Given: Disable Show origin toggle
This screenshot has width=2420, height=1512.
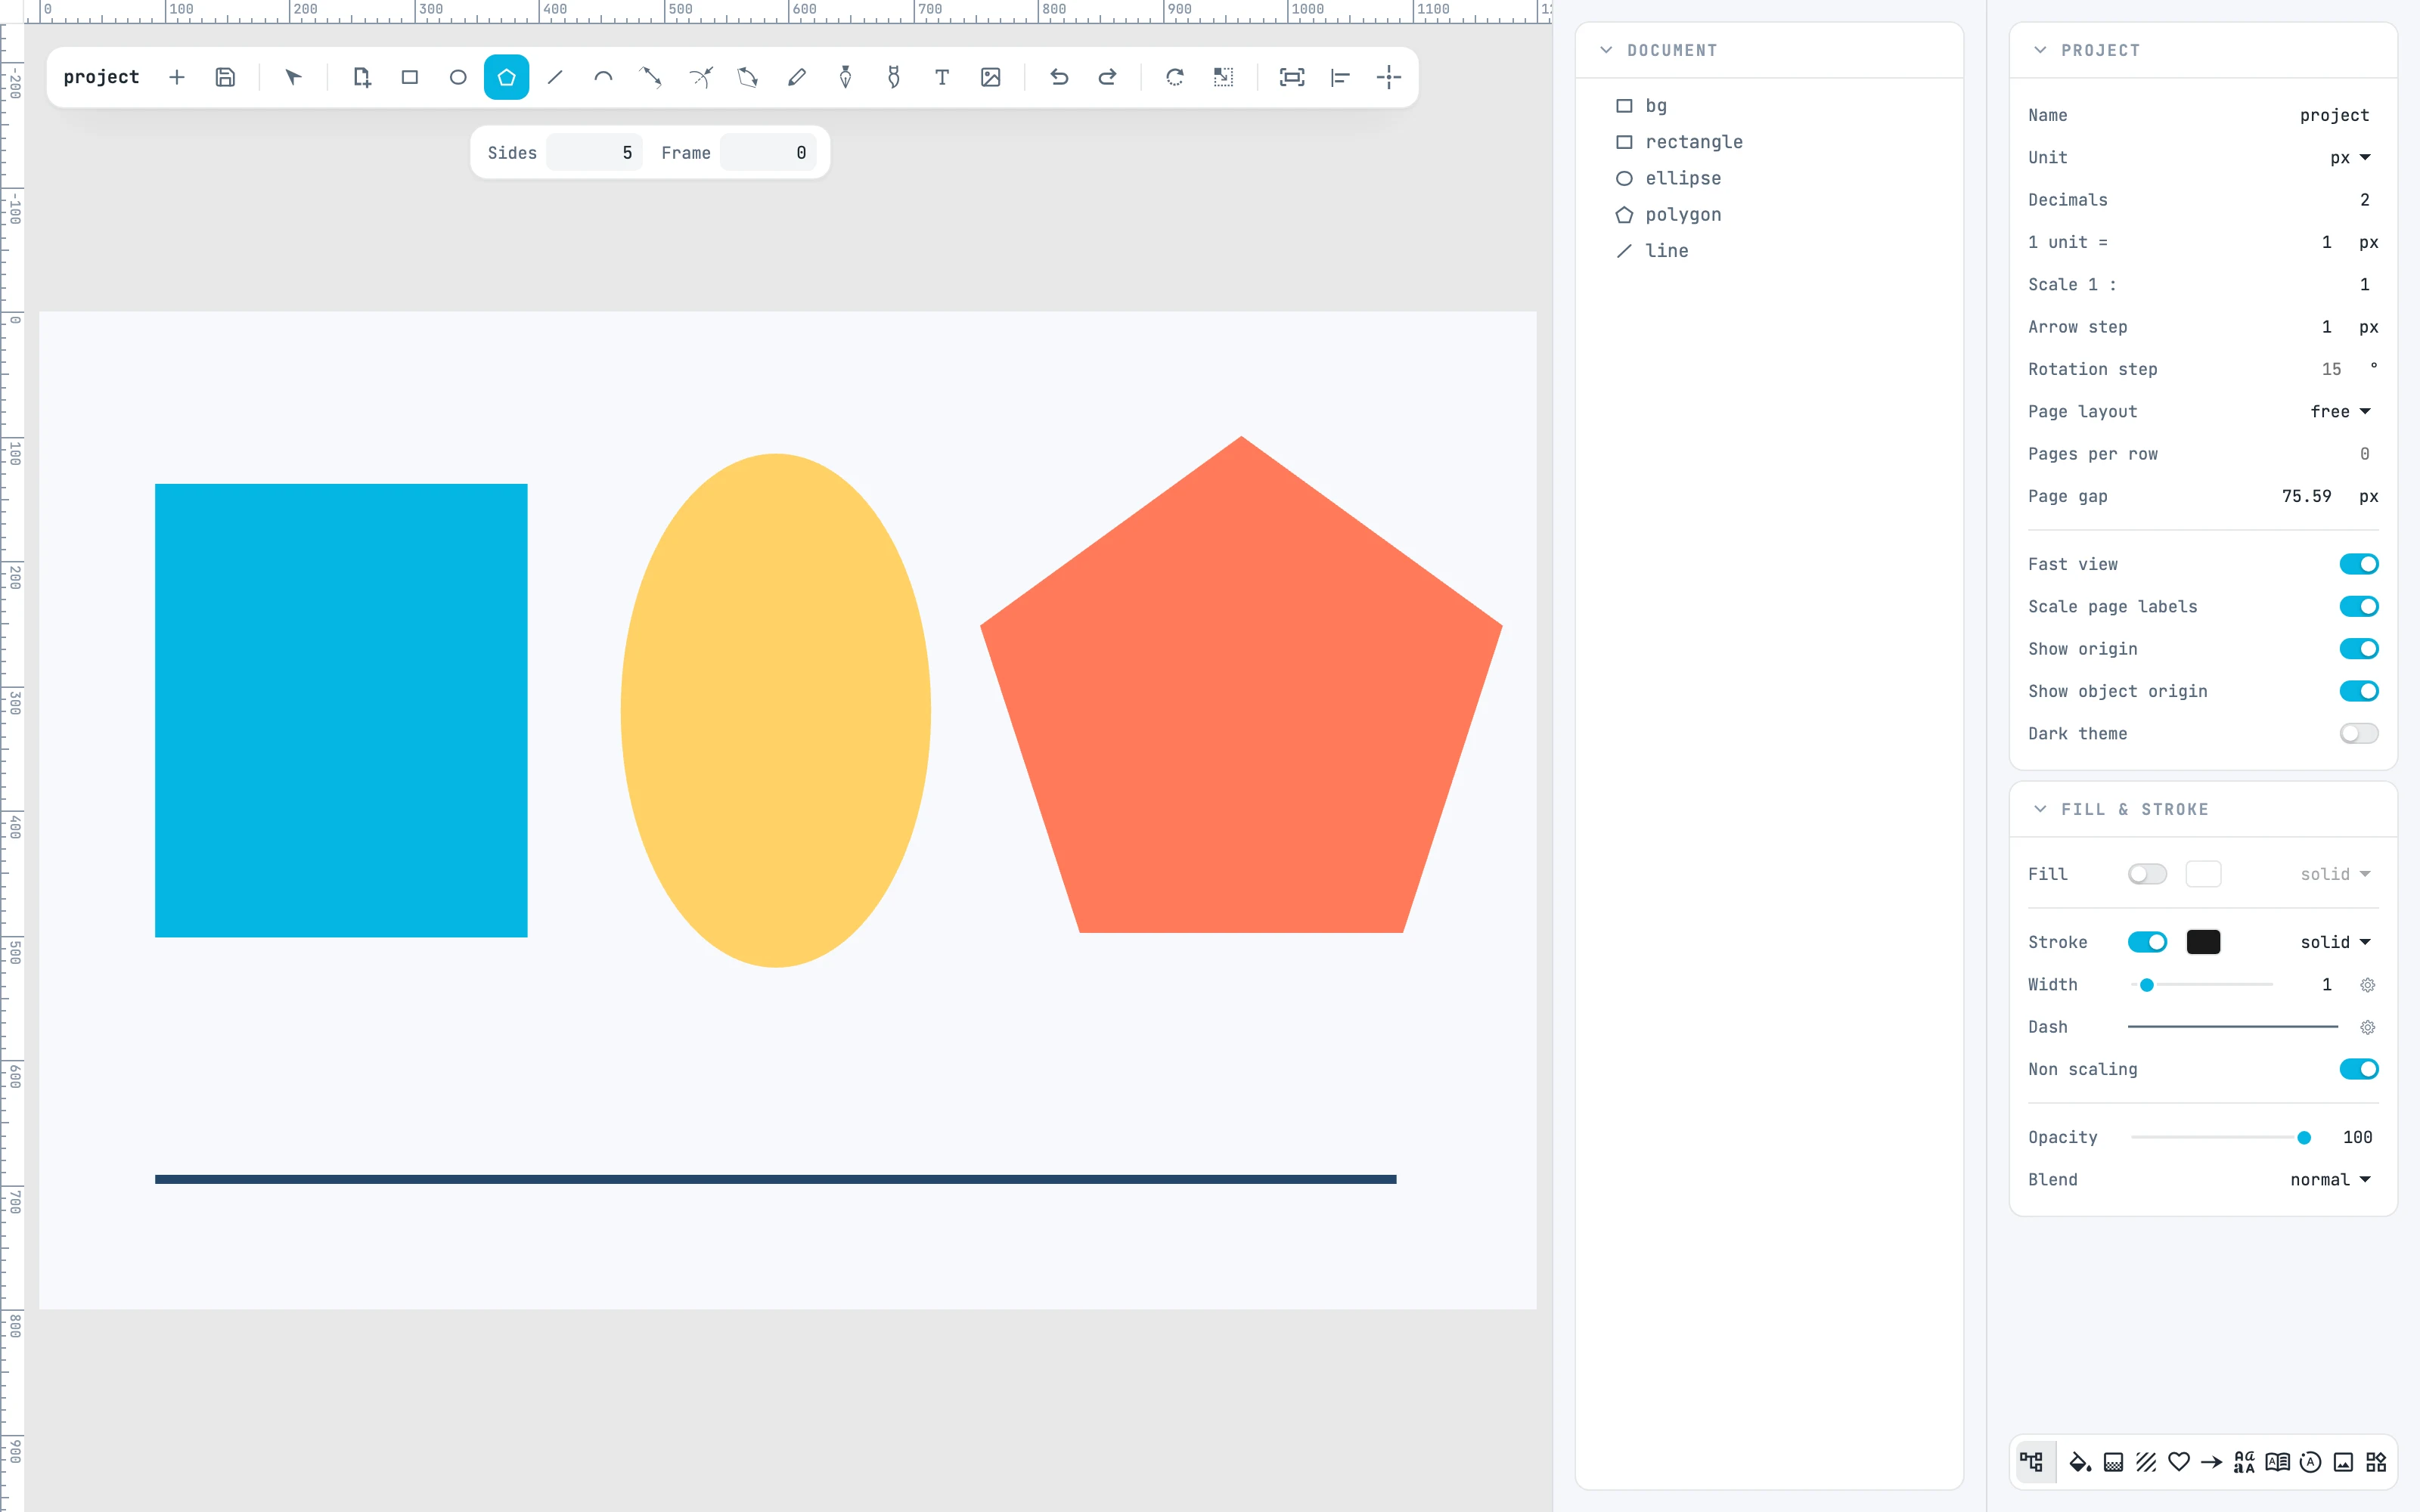Looking at the screenshot, I should (x=2358, y=649).
